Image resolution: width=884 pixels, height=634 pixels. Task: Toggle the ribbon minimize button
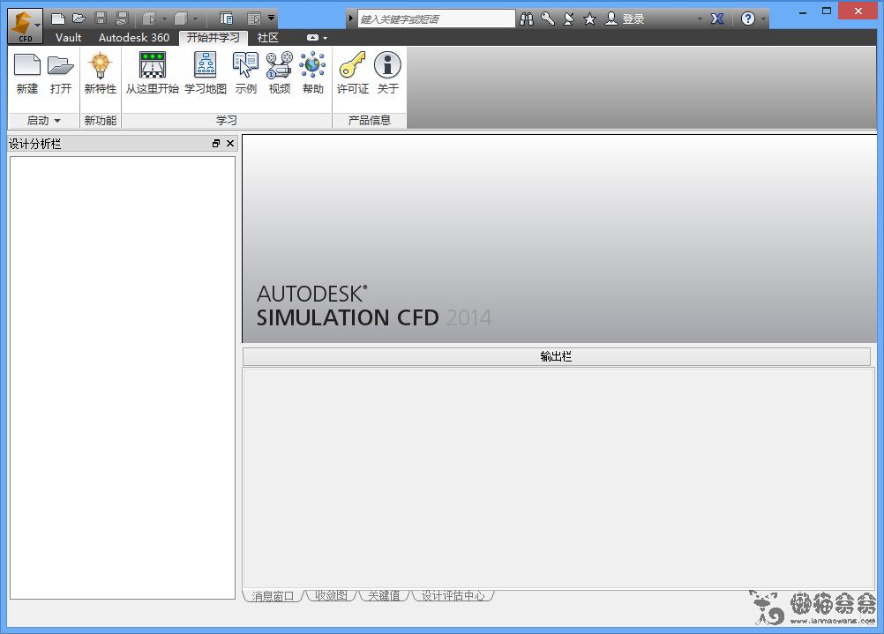(312, 38)
